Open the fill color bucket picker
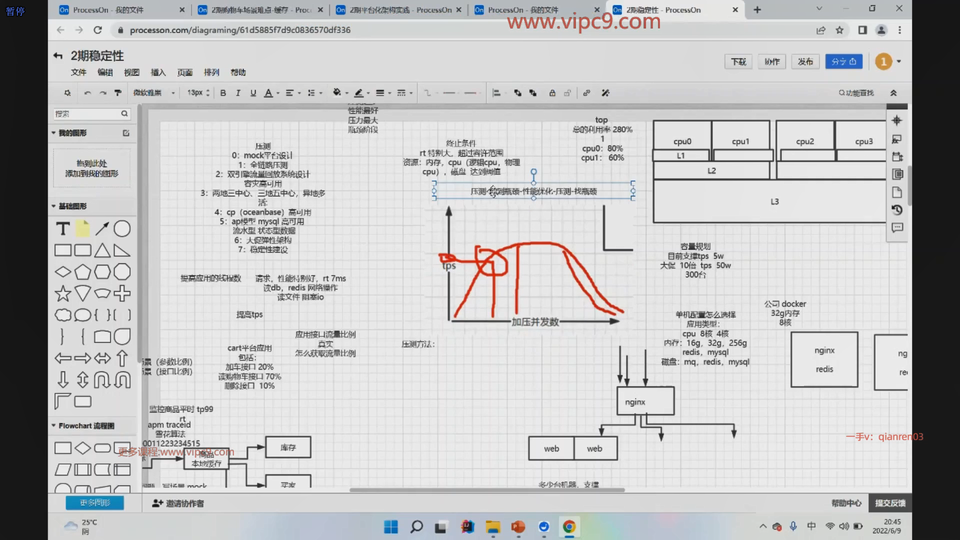The image size is (960, 540). (x=337, y=93)
